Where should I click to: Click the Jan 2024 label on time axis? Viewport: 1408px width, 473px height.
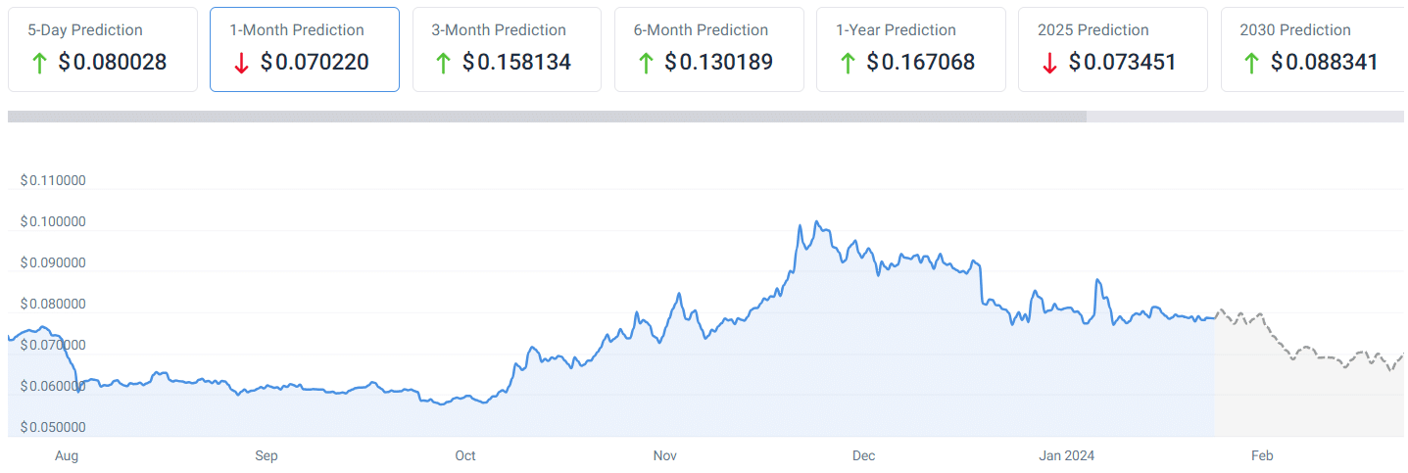(x=1067, y=456)
